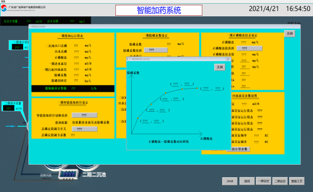The height and width of the screenshot is (192, 313).
Task: Click the 智能加药系统 title banner
Action: 159,10
